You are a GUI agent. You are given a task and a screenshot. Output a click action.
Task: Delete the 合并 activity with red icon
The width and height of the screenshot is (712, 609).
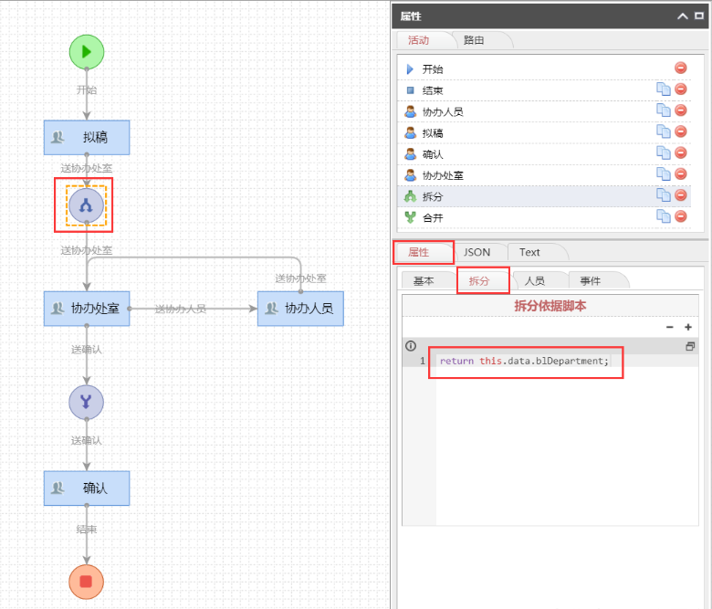pyautogui.click(x=680, y=217)
